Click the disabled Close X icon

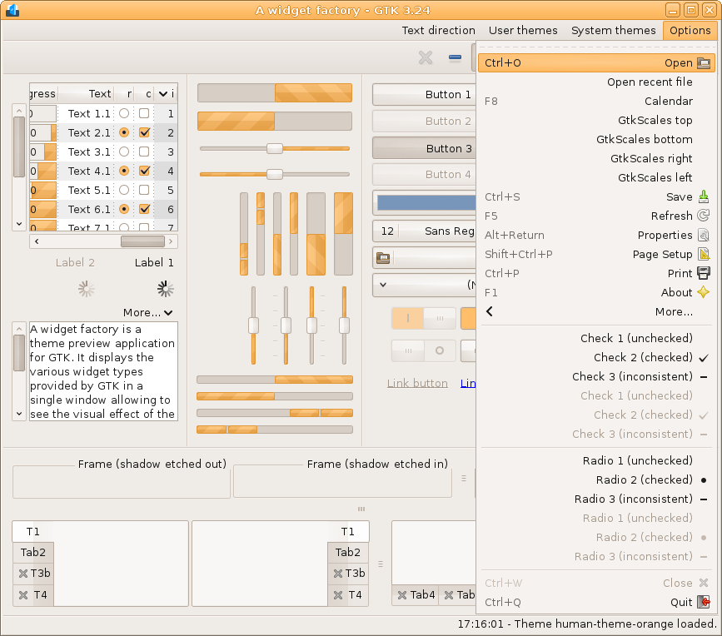[703, 583]
